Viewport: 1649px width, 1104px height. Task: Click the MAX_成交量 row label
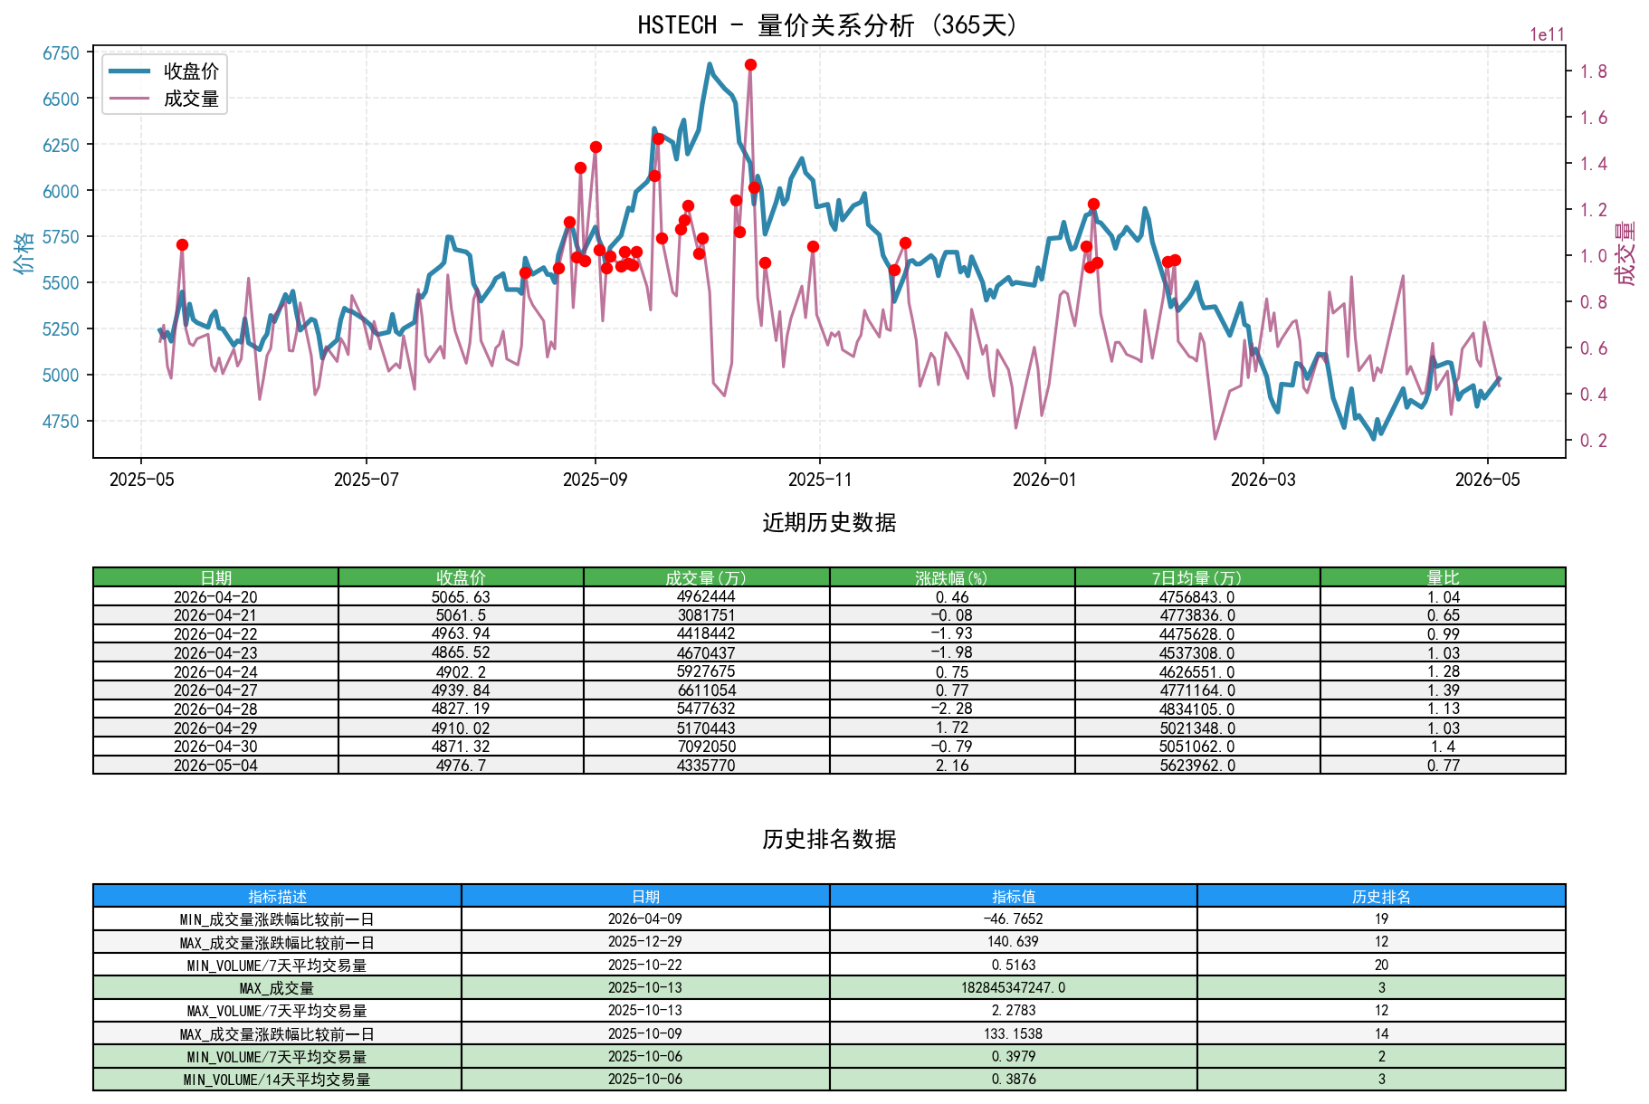coord(277,988)
